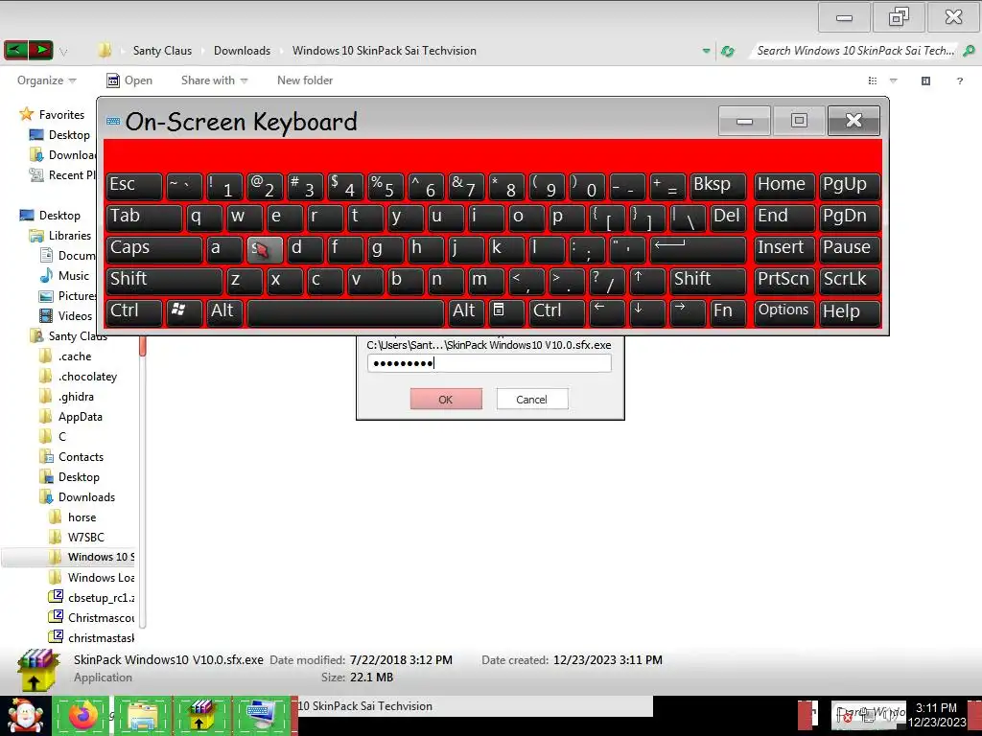Select Downloads in the address breadcrumb
The height and width of the screenshot is (736, 982).
pos(242,51)
